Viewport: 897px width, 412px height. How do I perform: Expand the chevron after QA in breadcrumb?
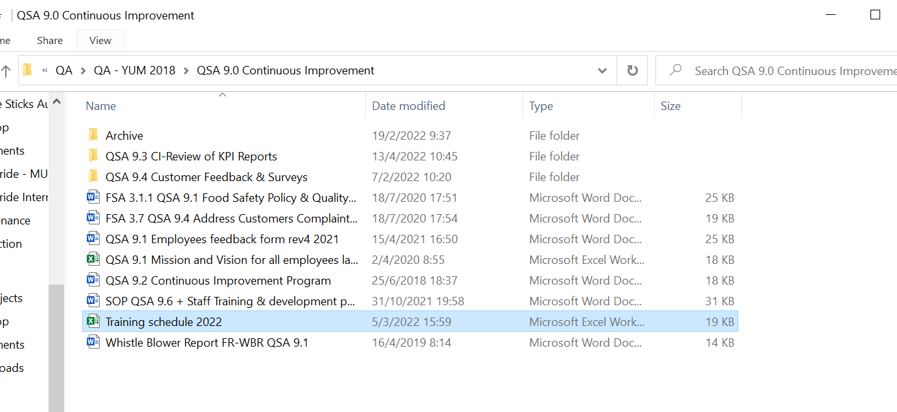click(83, 70)
